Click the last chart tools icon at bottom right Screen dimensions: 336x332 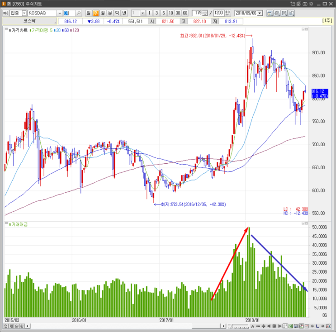point(328,326)
